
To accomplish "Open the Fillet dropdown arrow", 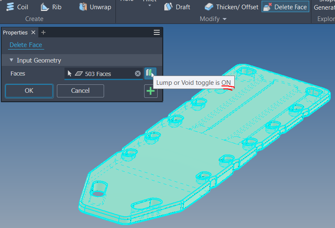I will [x=150, y=5].
